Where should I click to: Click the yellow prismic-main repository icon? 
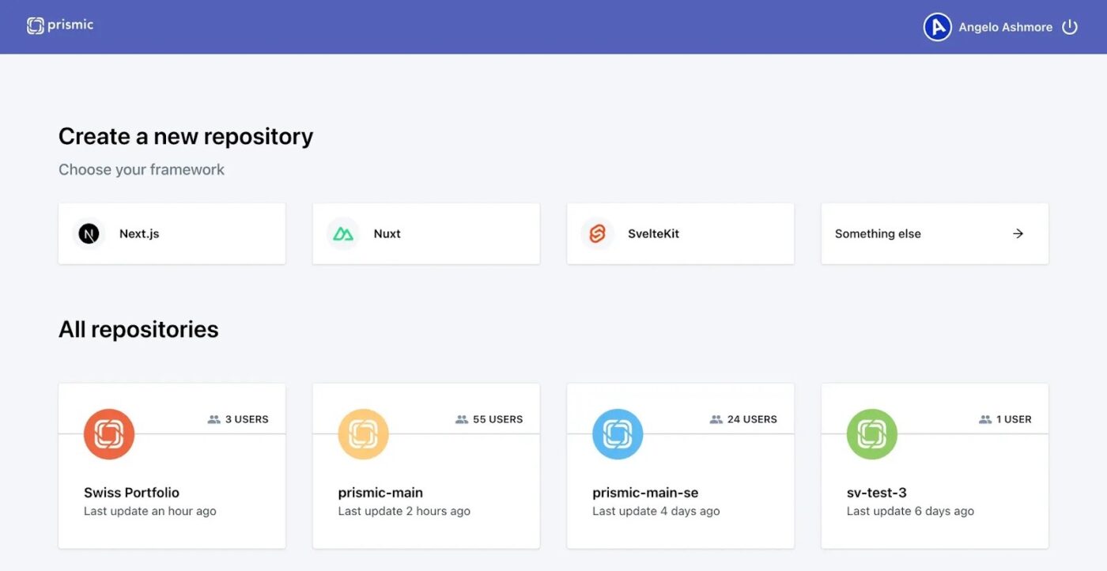coord(364,433)
